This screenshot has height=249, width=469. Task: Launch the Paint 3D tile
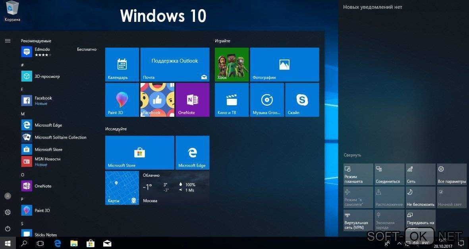point(122,100)
